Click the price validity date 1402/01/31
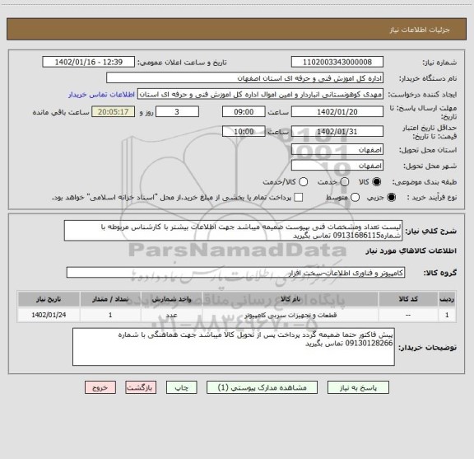Viewport: 474px width, 459px height. pyautogui.click(x=337, y=131)
